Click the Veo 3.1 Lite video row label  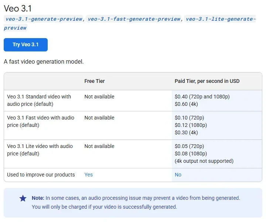[x=40, y=150]
